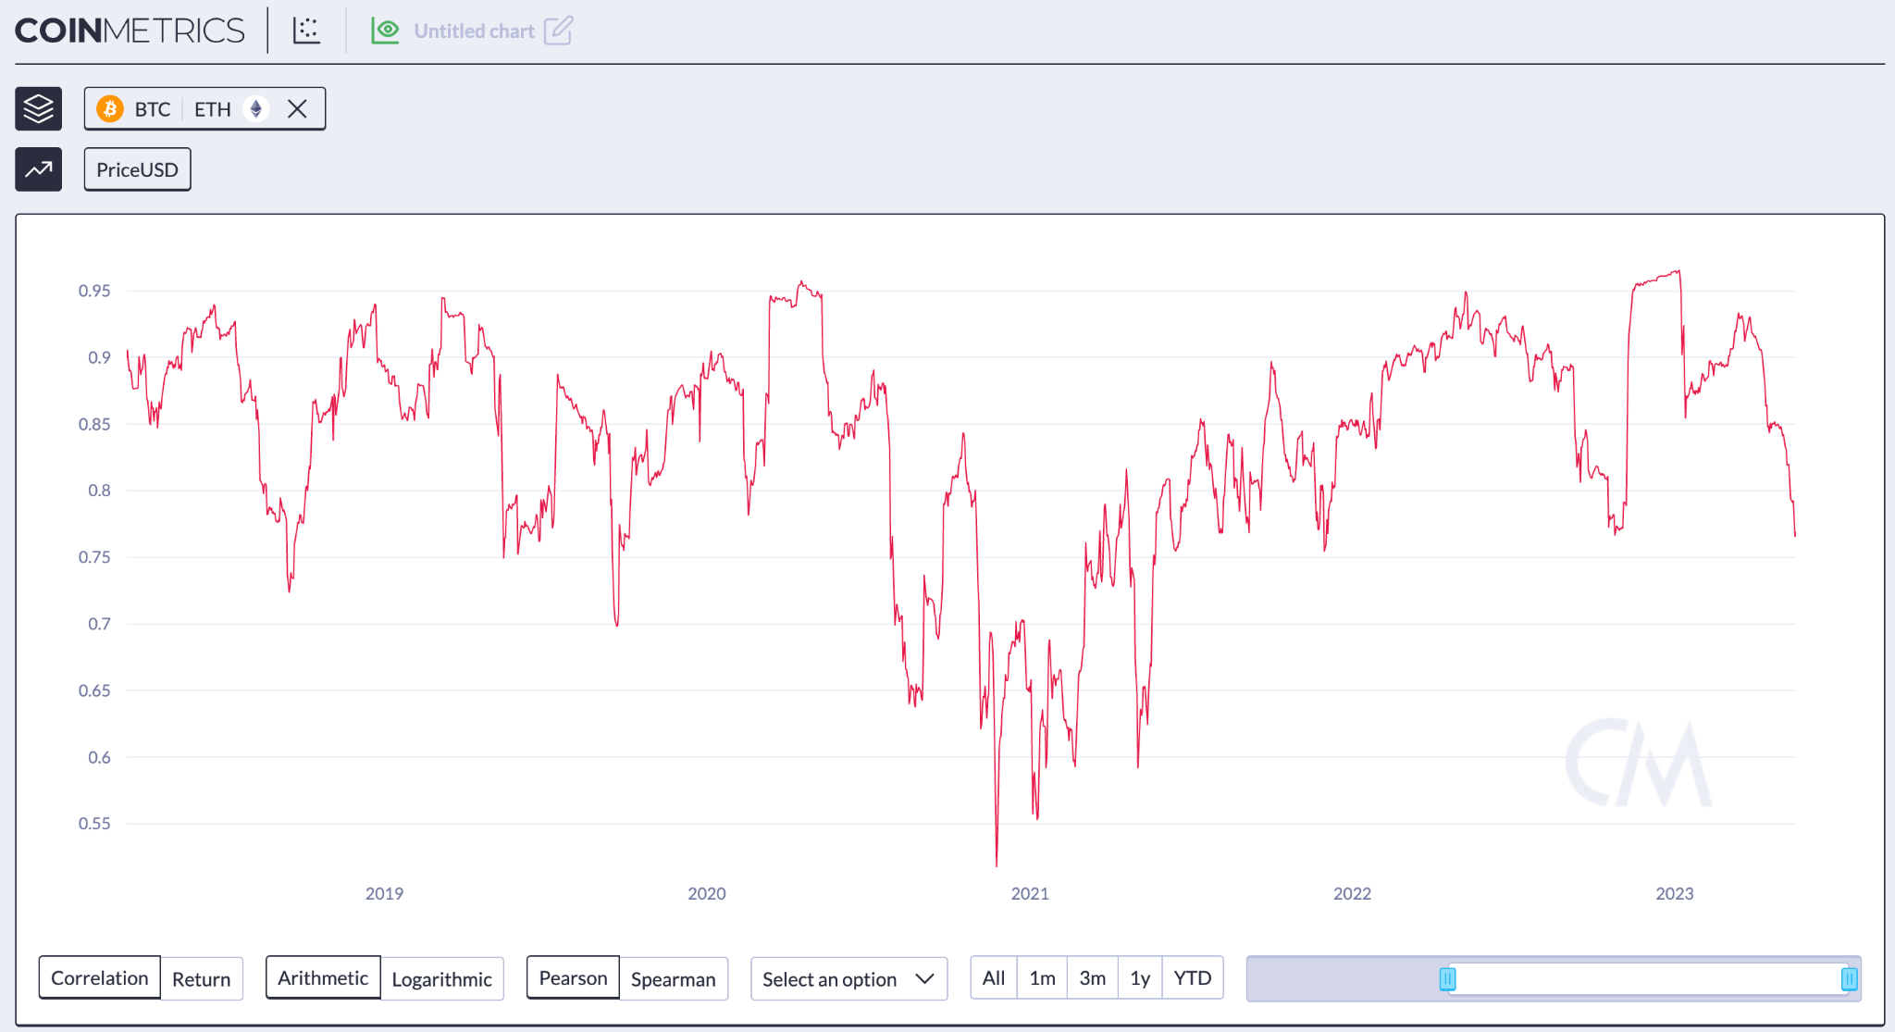Screen dimensions: 1895x1032
Task: Click the Bitcoin orange logo icon
Action: click(x=110, y=109)
